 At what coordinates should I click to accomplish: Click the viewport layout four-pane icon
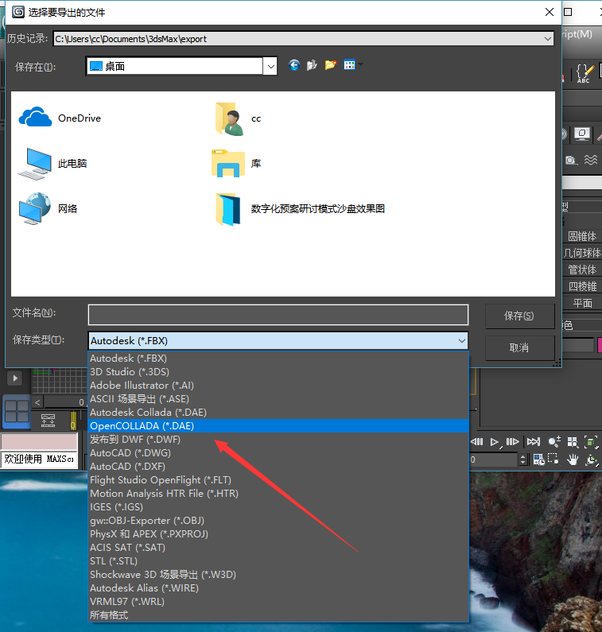tap(17, 412)
